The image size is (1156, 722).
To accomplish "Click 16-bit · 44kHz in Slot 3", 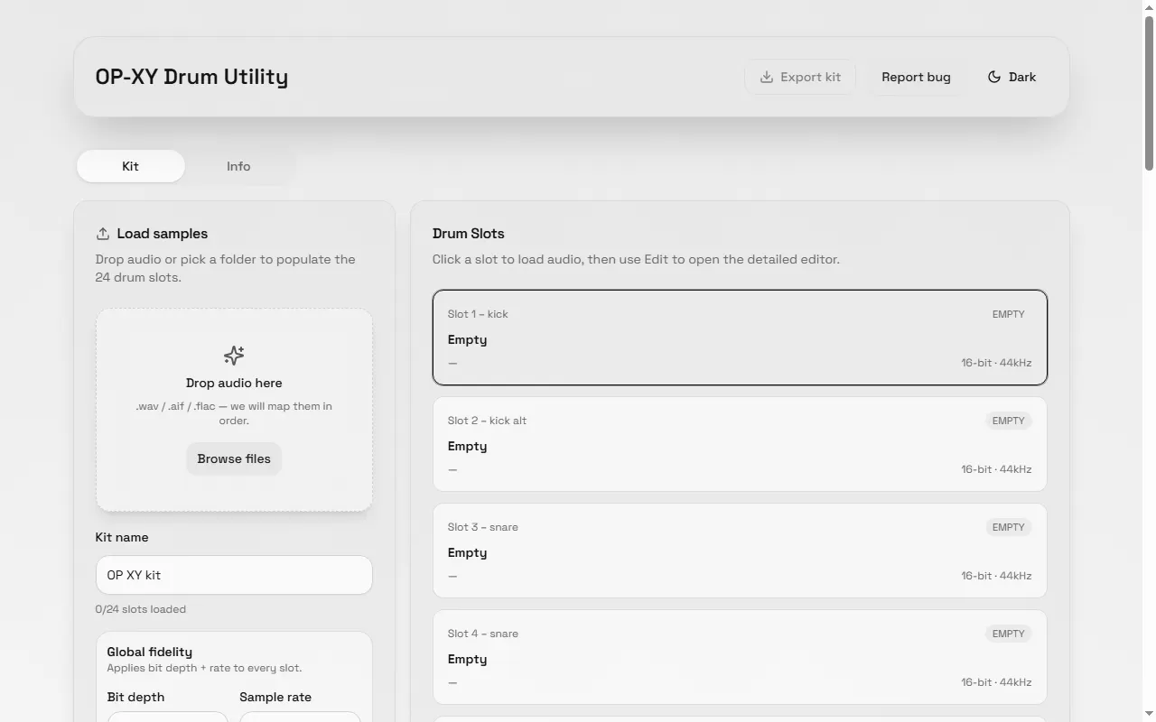I will tap(996, 576).
